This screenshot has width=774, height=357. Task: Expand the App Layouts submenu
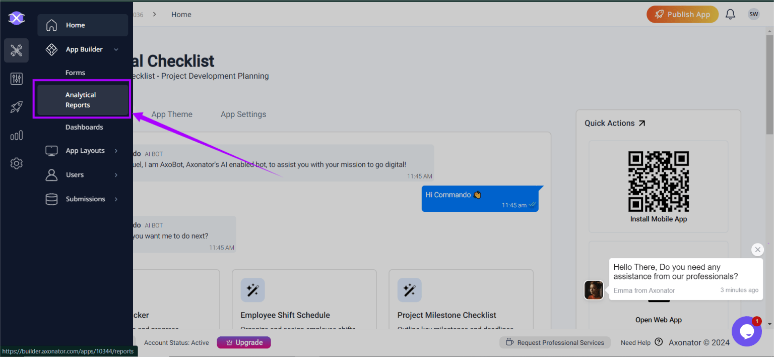[116, 151]
